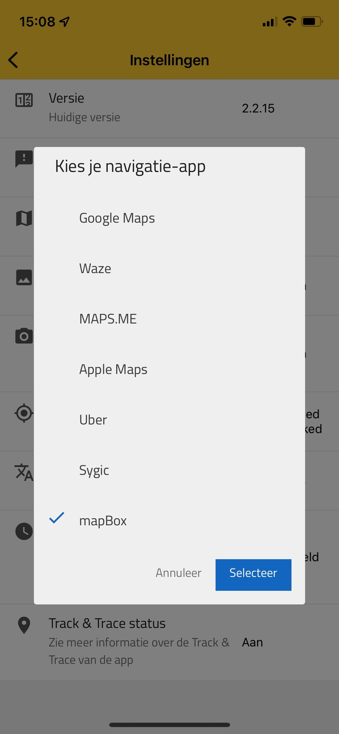Click the language translate icon

point(24,473)
